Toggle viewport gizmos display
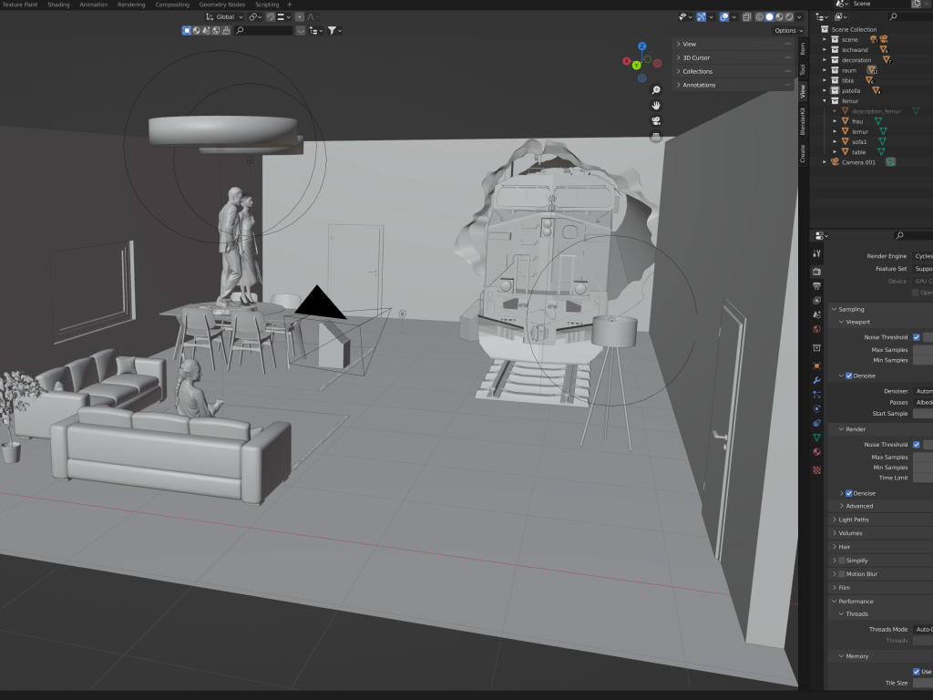 coord(702,16)
